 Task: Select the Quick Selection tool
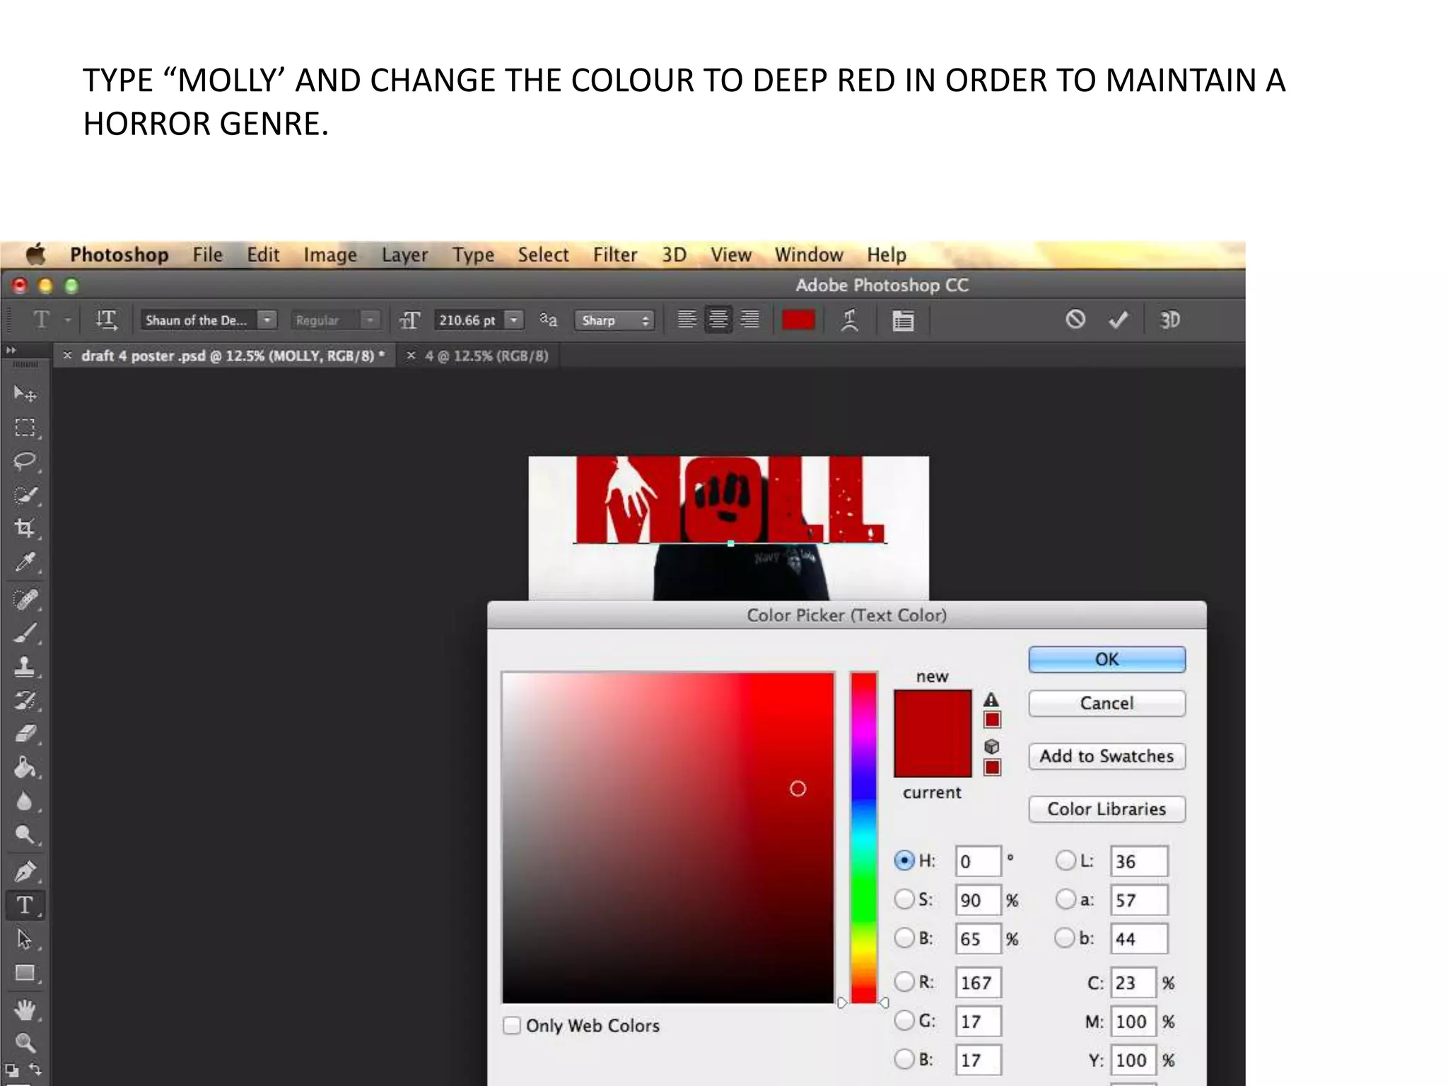[25, 495]
